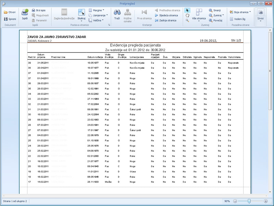The height and width of the screenshot is (206, 274).
Task: Click the report date '19.06.2012,'
Action: (x=208, y=41)
